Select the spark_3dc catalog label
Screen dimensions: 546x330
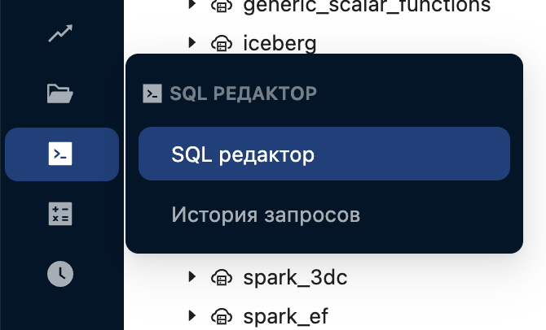pos(295,277)
